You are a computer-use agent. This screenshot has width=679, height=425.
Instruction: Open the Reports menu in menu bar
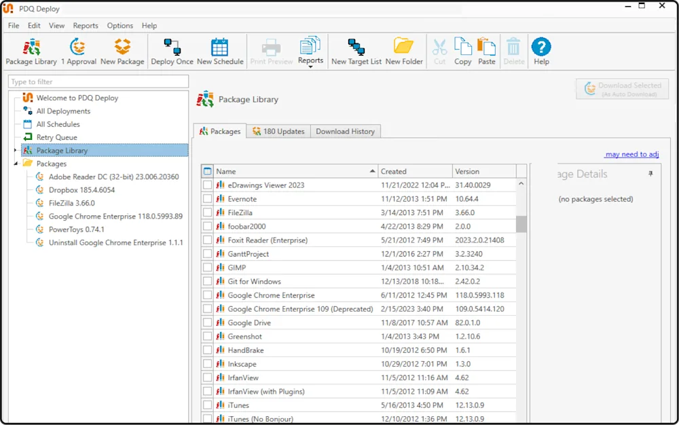[x=86, y=26]
